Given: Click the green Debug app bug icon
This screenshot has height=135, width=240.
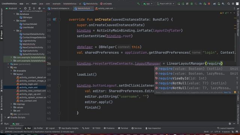Looking at the screenshot, I should [192, 4].
